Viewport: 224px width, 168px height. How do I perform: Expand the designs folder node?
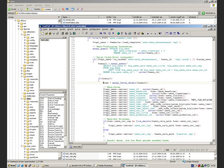click(22, 68)
